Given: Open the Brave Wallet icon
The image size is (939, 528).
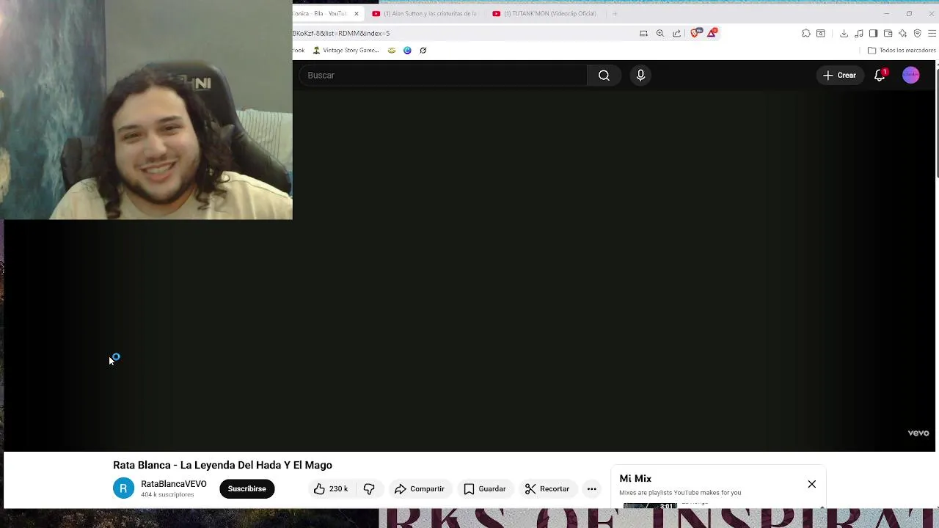Looking at the screenshot, I should [888, 33].
